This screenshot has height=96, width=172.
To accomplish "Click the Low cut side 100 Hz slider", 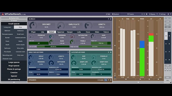I will 53,47.
